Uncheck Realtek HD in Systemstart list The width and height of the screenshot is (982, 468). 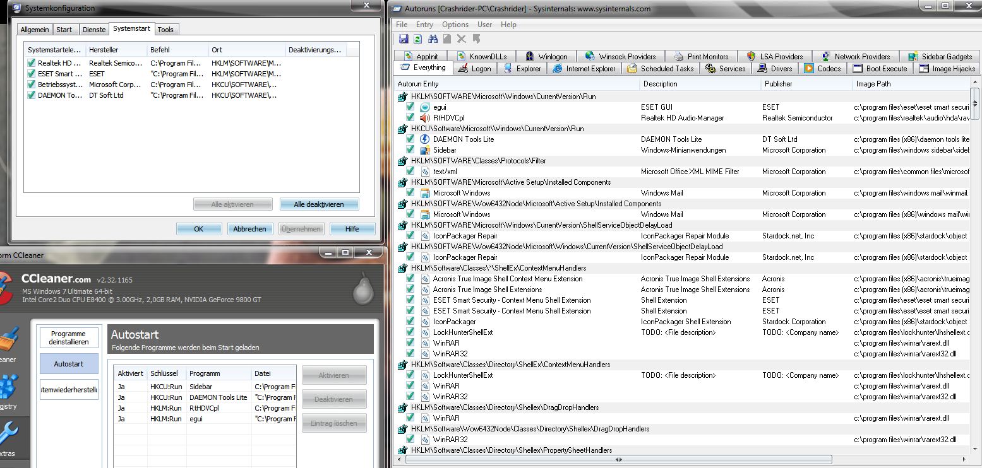click(31, 63)
